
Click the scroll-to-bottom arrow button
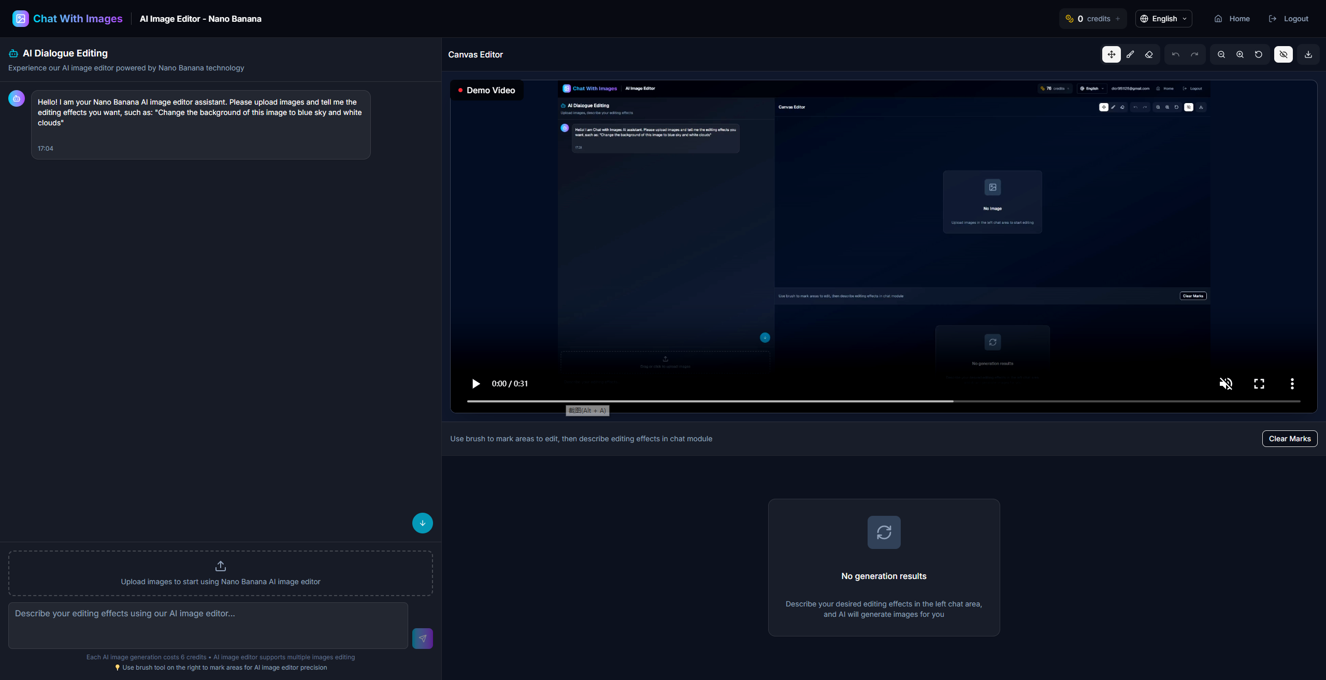click(423, 523)
